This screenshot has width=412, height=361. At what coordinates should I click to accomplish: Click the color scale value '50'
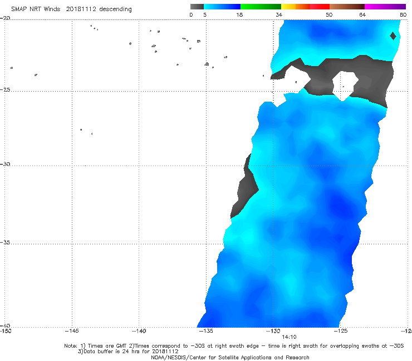[329, 14]
